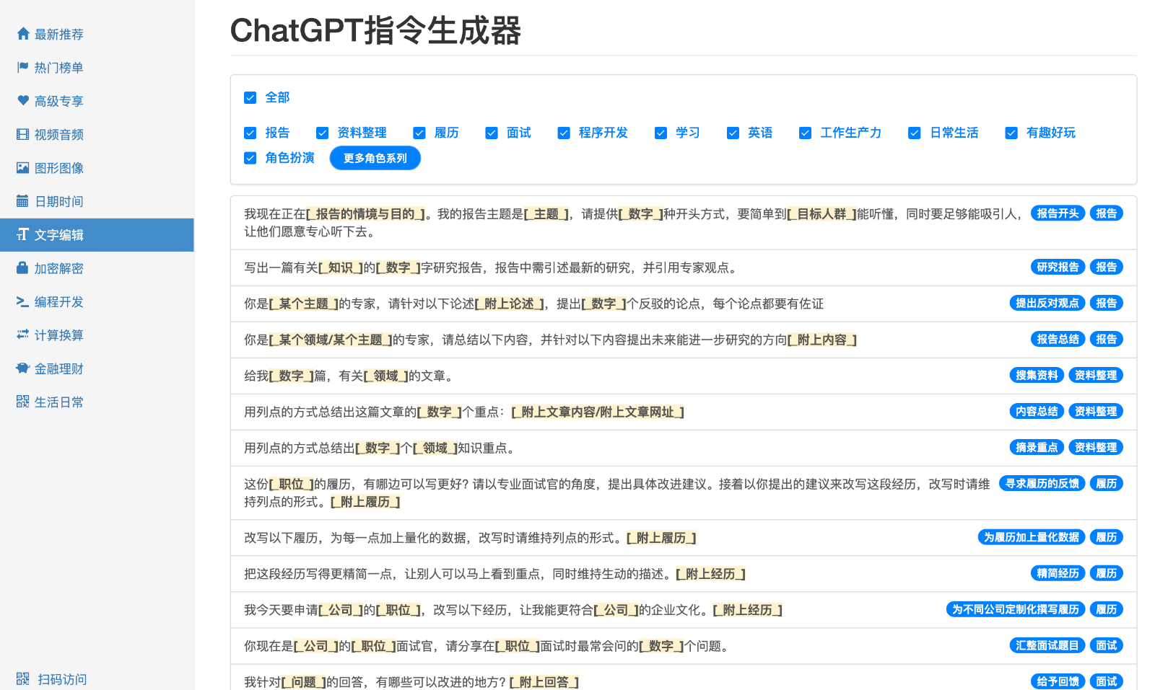Open 编程开发 via its code icon

click(22, 301)
